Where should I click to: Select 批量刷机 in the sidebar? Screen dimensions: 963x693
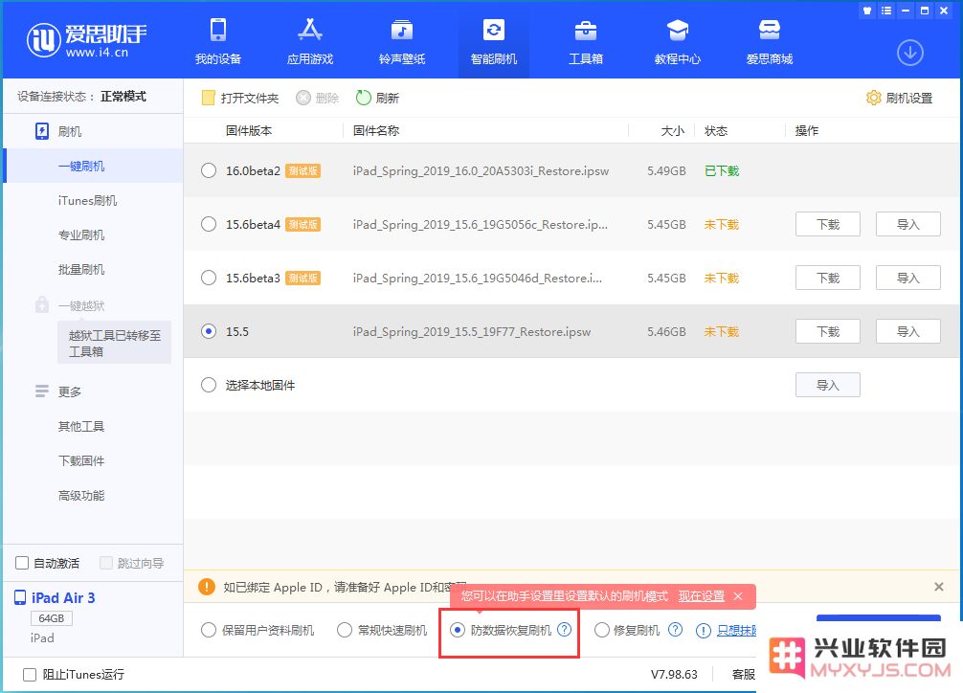click(x=81, y=269)
